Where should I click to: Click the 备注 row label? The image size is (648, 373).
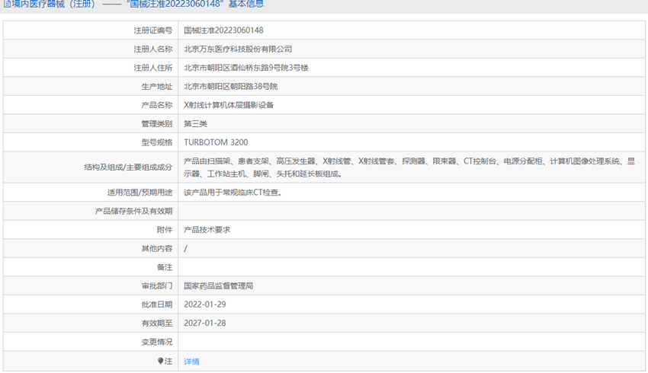pos(165,267)
